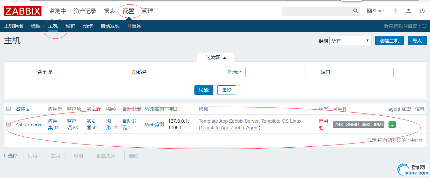Switch to the 维护 submenu tab
Image resolution: width=430 pixels, height=178 pixels.
(70, 26)
